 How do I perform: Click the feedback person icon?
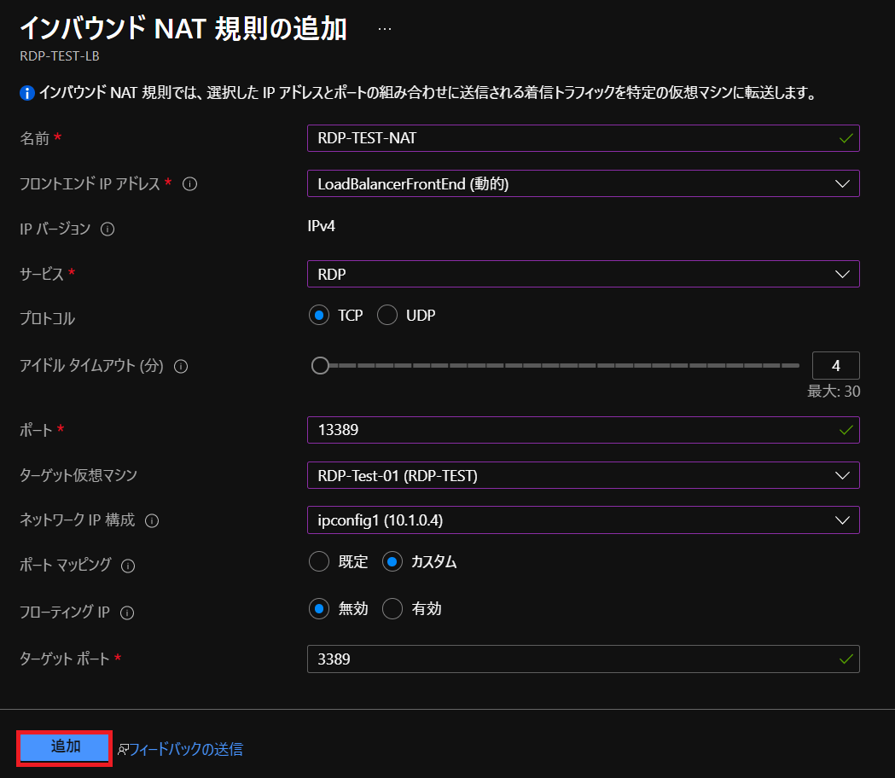coord(123,750)
